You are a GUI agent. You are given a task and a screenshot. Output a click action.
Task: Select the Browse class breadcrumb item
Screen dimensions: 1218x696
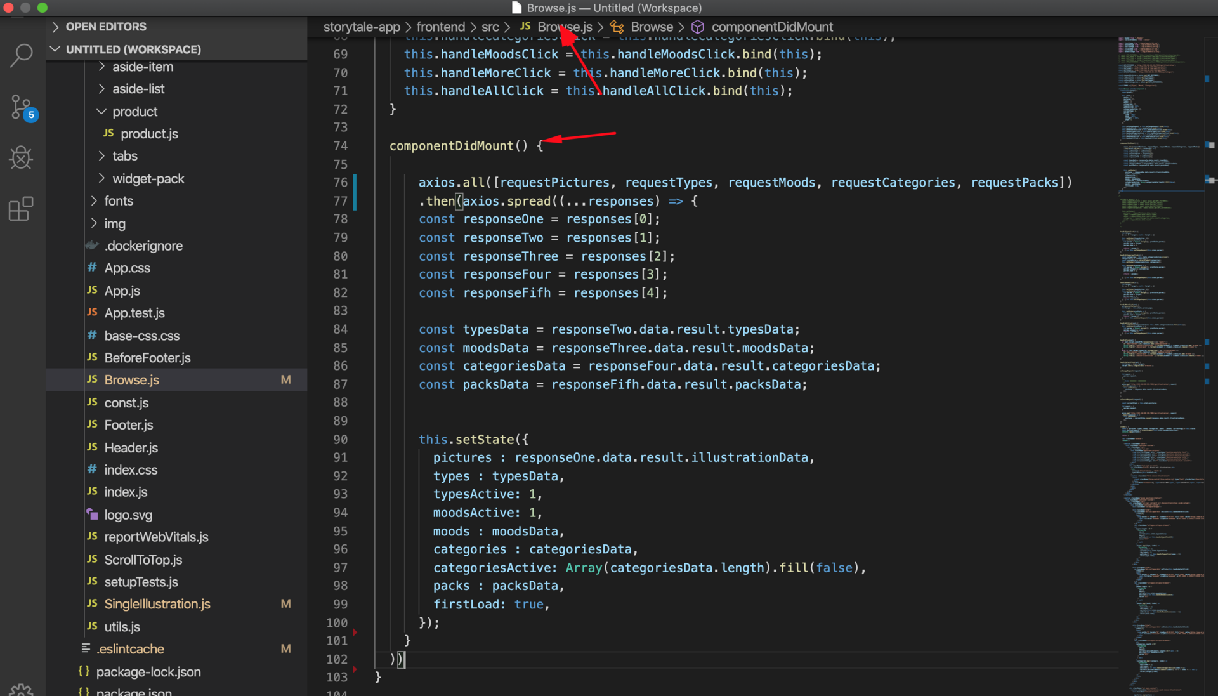652,27
